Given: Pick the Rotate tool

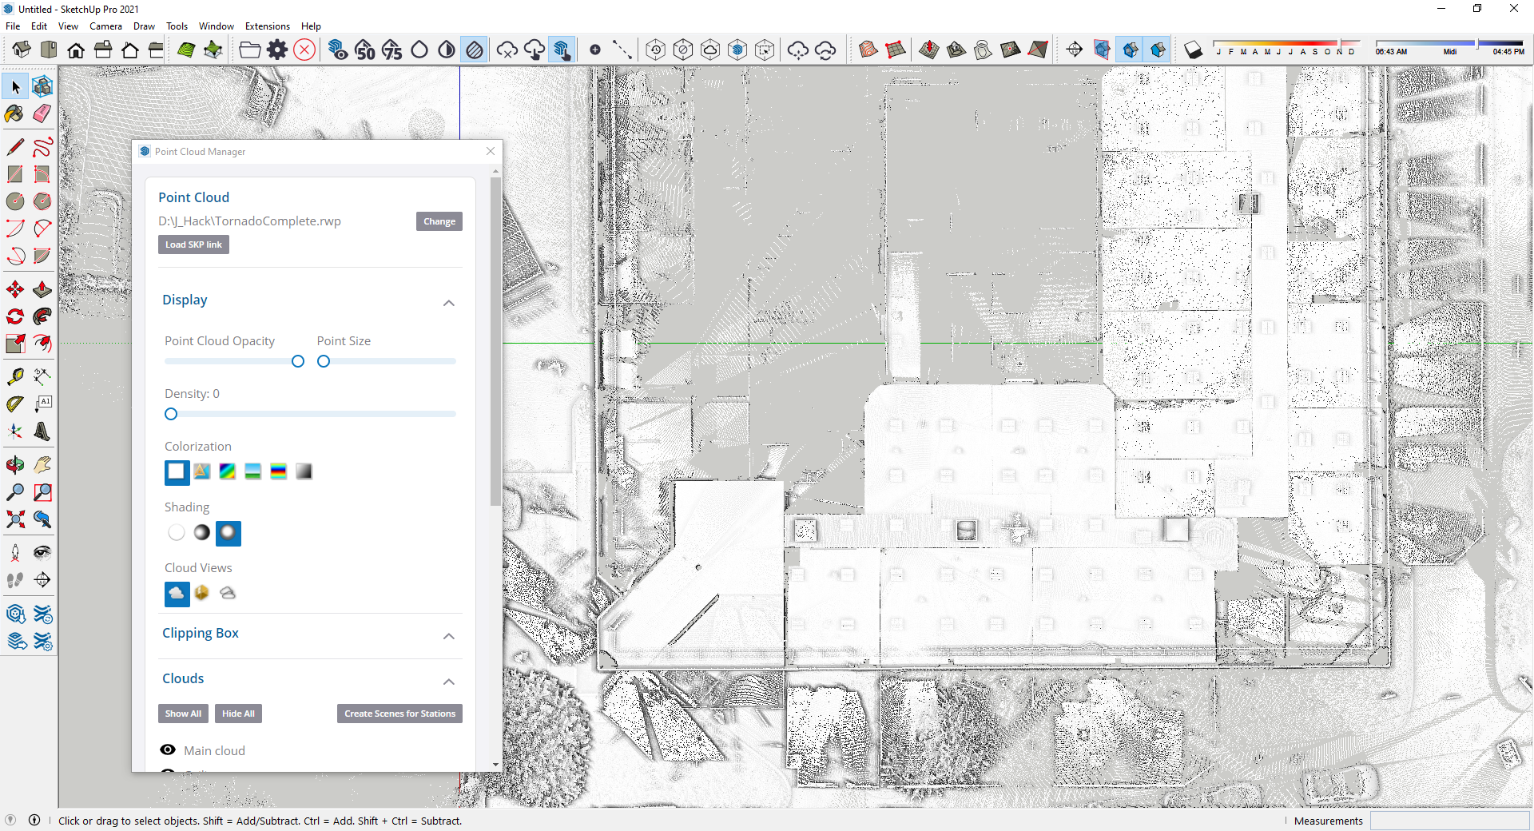Looking at the screenshot, I should point(15,316).
